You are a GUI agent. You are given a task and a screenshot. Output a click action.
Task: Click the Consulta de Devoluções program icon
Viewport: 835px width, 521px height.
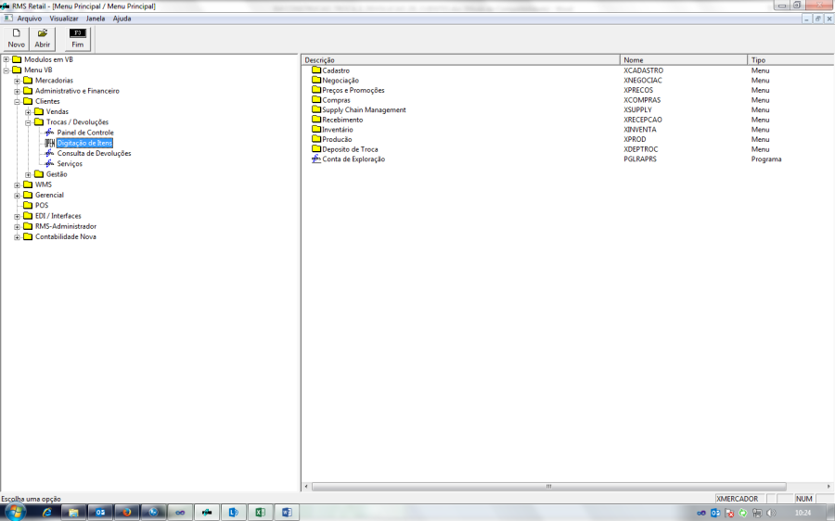tap(49, 153)
